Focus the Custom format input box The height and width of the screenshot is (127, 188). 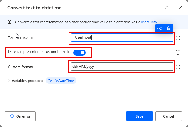point(121,67)
